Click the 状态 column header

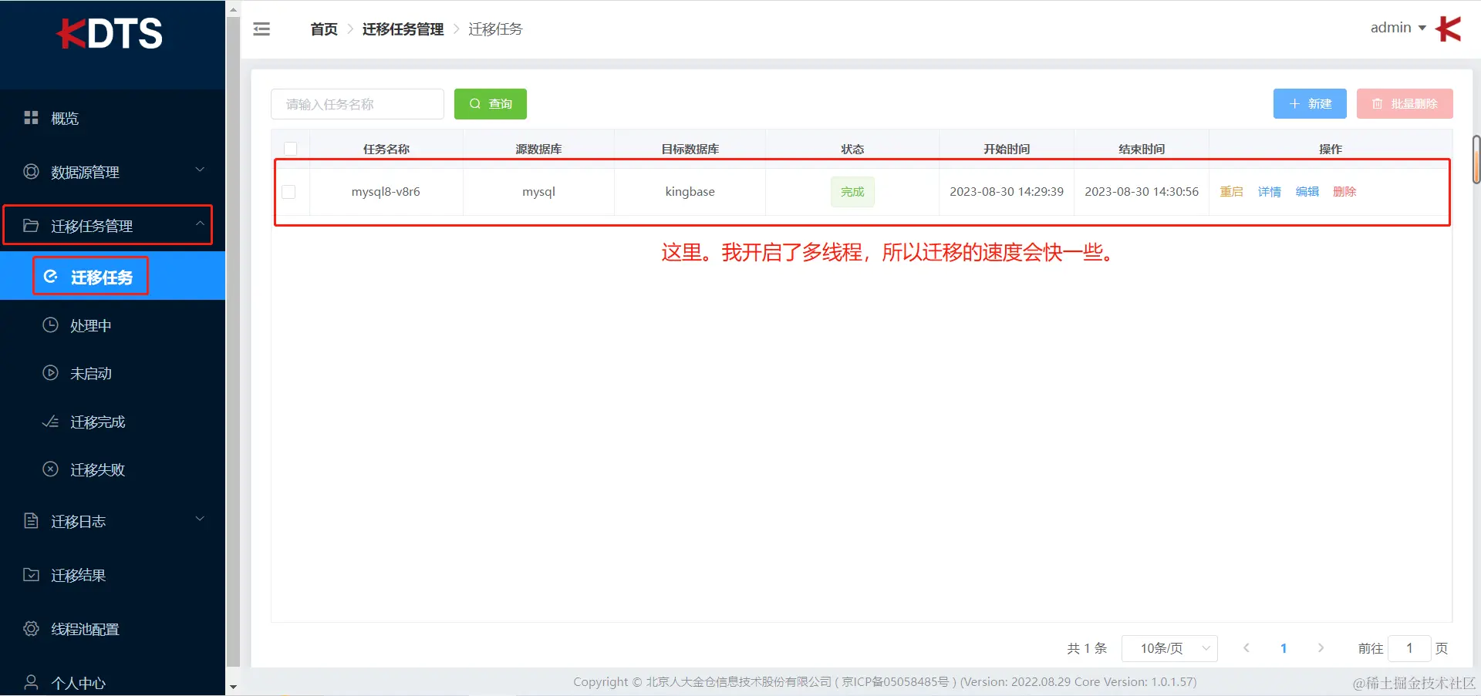[852, 149]
